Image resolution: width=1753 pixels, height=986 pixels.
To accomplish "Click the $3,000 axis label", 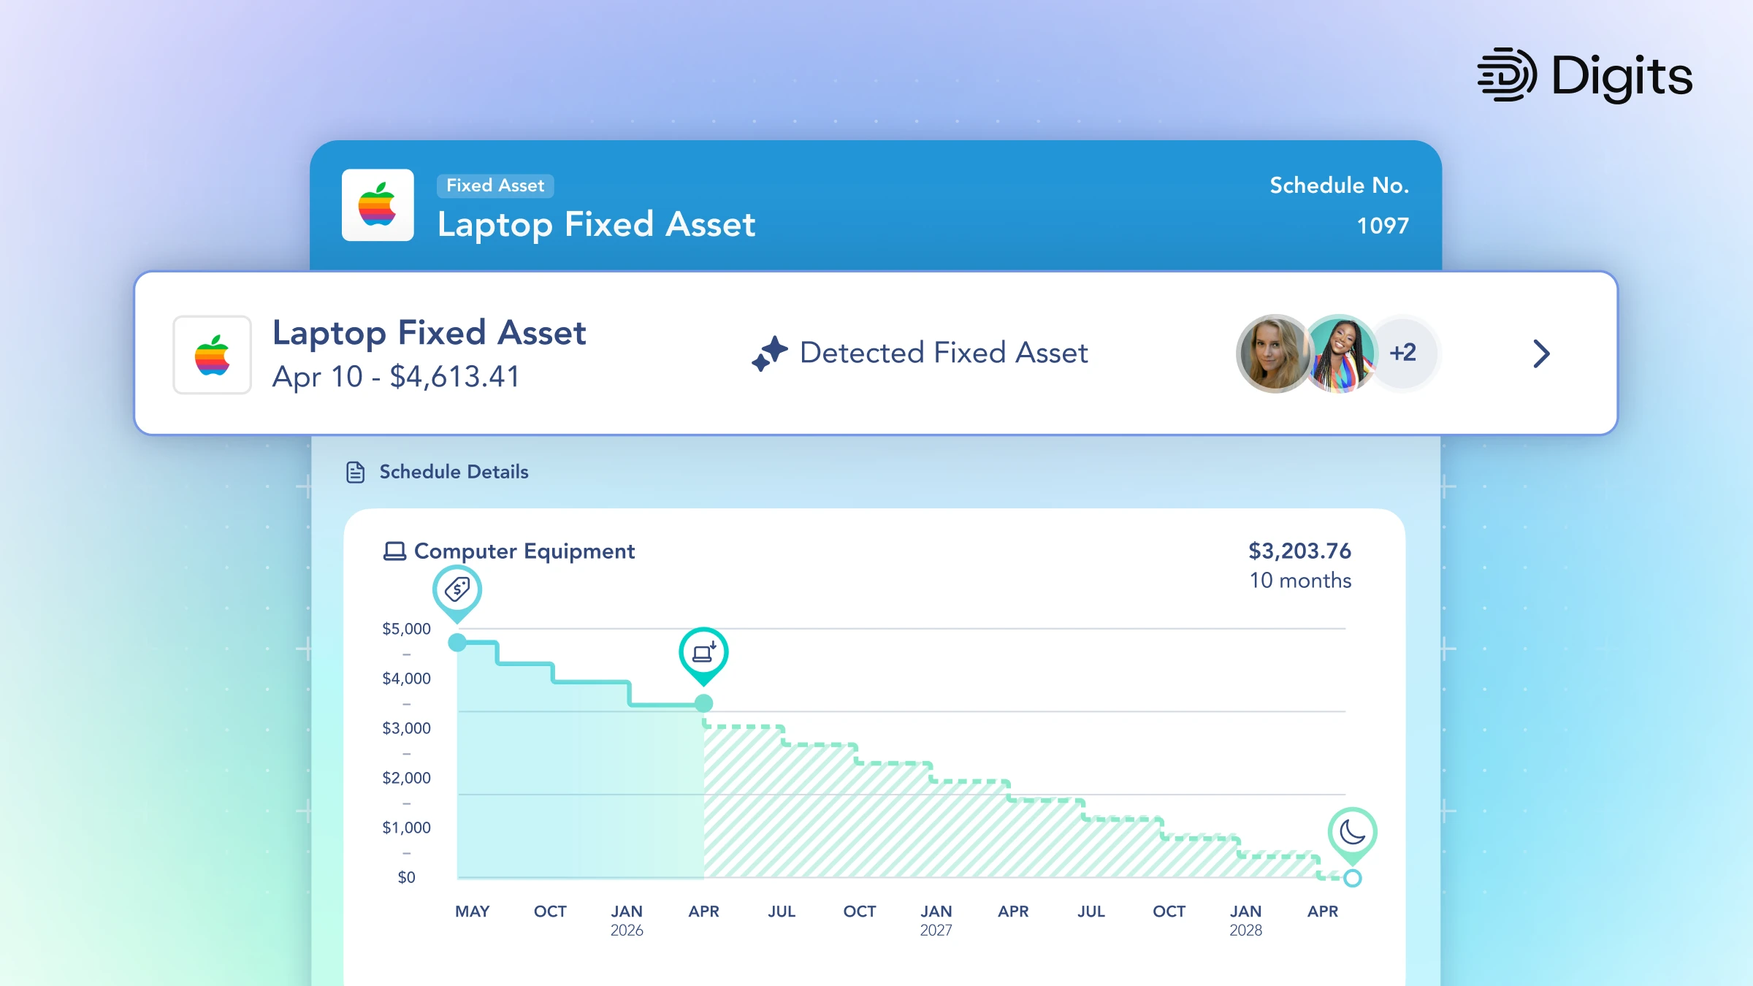I will point(407,728).
